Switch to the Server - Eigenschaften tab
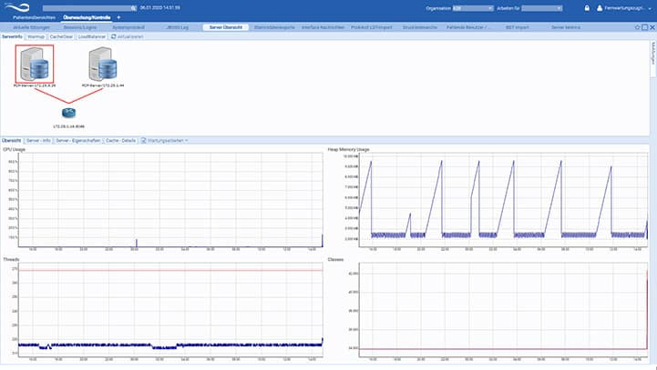This screenshot has width=657, height=370. point(78,141)
